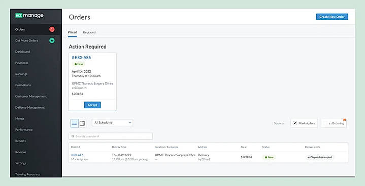
Task: Uncheck the Marketplace source checkbox
Action: coord(295,123)
